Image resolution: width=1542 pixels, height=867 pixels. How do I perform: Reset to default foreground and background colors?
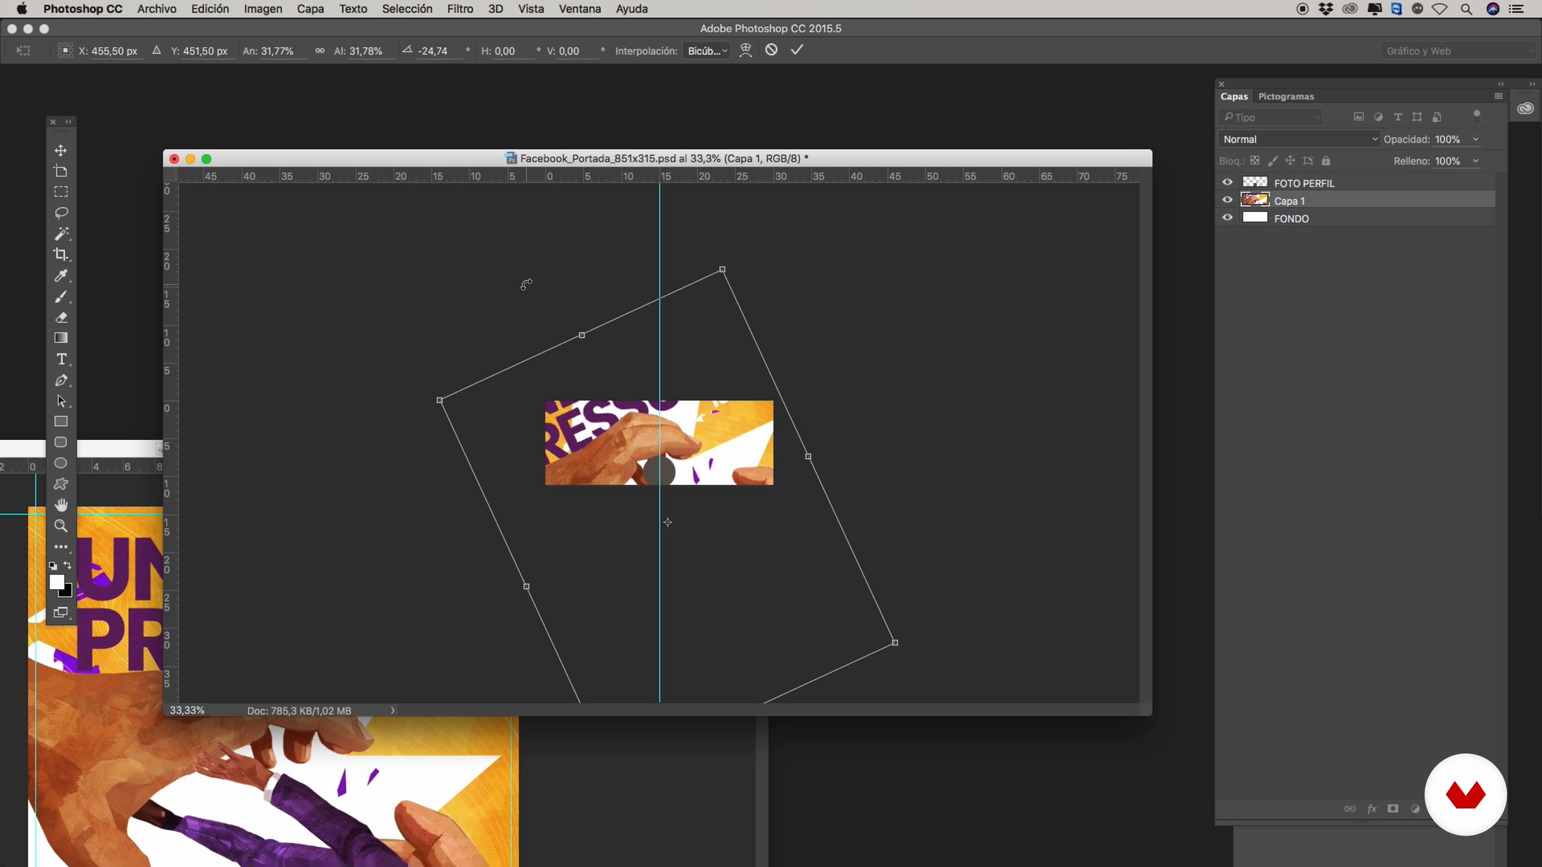(x=53, y=566)
